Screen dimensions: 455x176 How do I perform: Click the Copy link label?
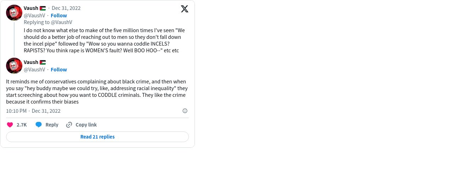86,125
